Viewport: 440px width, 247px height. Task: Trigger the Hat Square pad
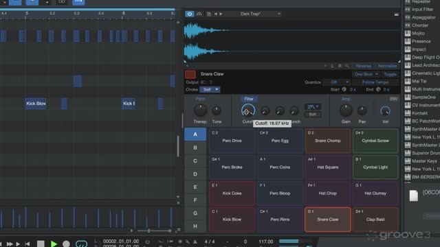pyautogui.click(x=327, y=167)
